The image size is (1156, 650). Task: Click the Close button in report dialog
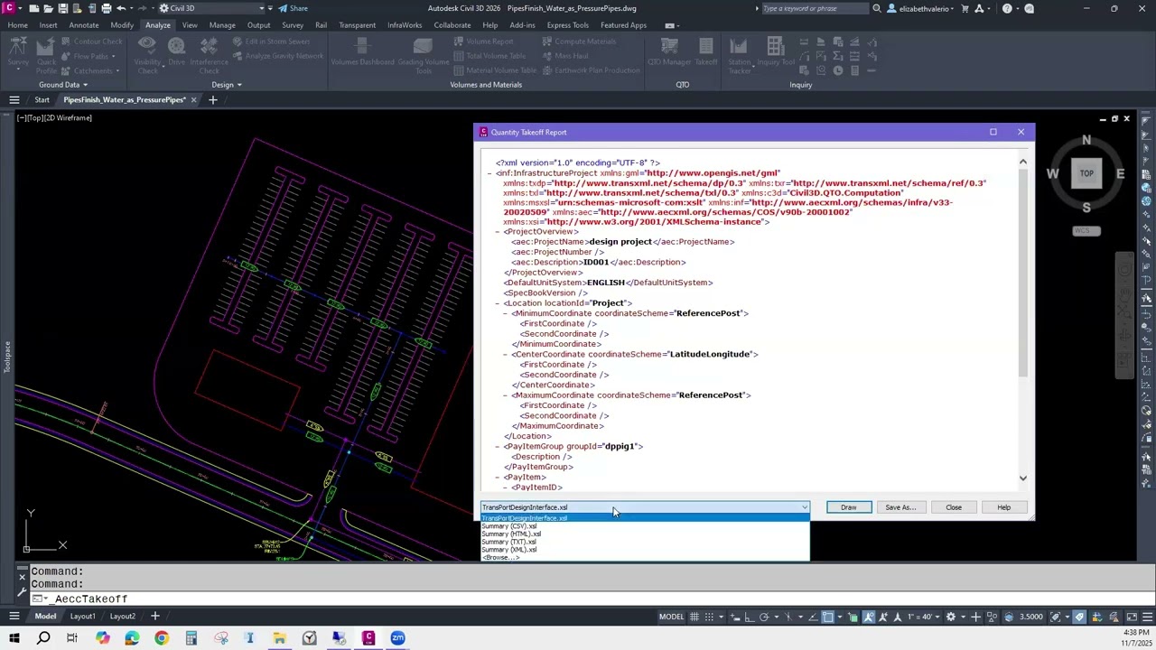pos(954,507)
